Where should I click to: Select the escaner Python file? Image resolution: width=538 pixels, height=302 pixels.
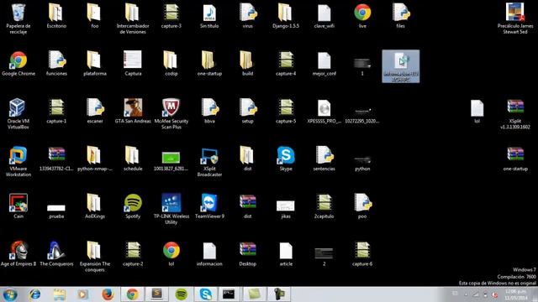coord(95,108)
